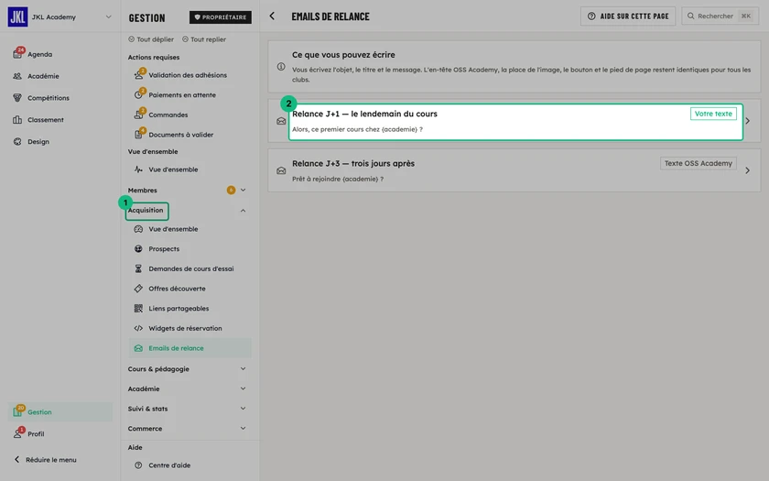The width and height of the screenshot is (769, 481).
Task: Expand the Académie section in Gestion
Action: click(x=243, y=388)
